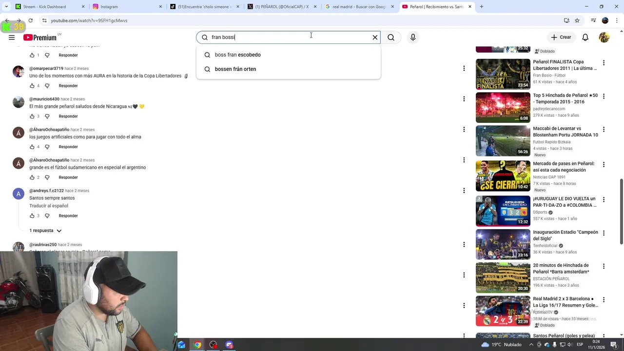Open options for 'Santos sempre santos' comment

[x=464, y=191]
